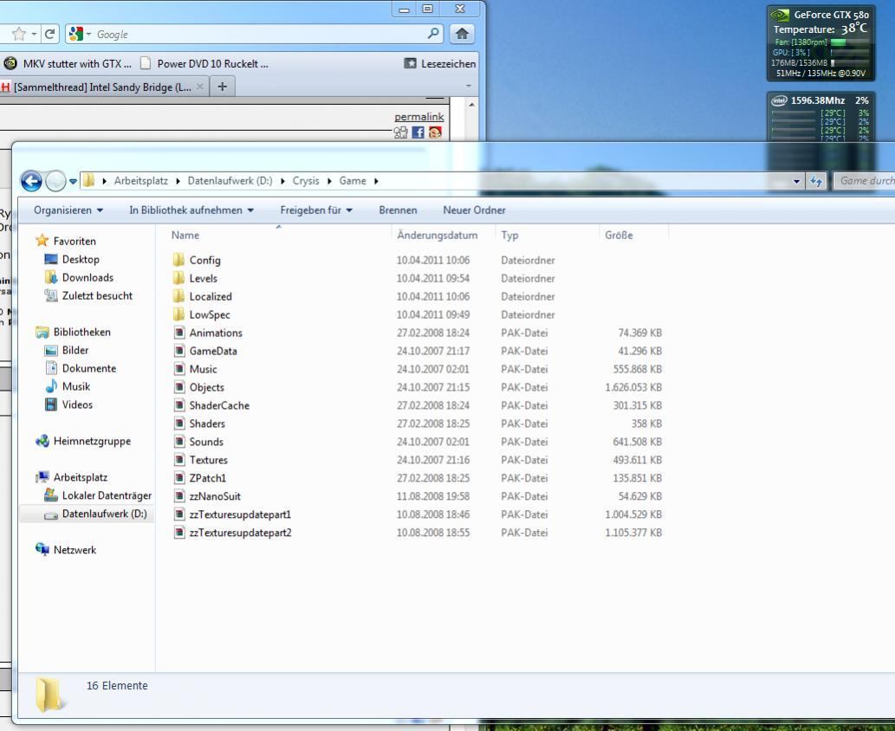Focus the 'Game durchsuchen' search field
Image resolution: width=895 pixels, height=731 pixels.
click(864, 181)
